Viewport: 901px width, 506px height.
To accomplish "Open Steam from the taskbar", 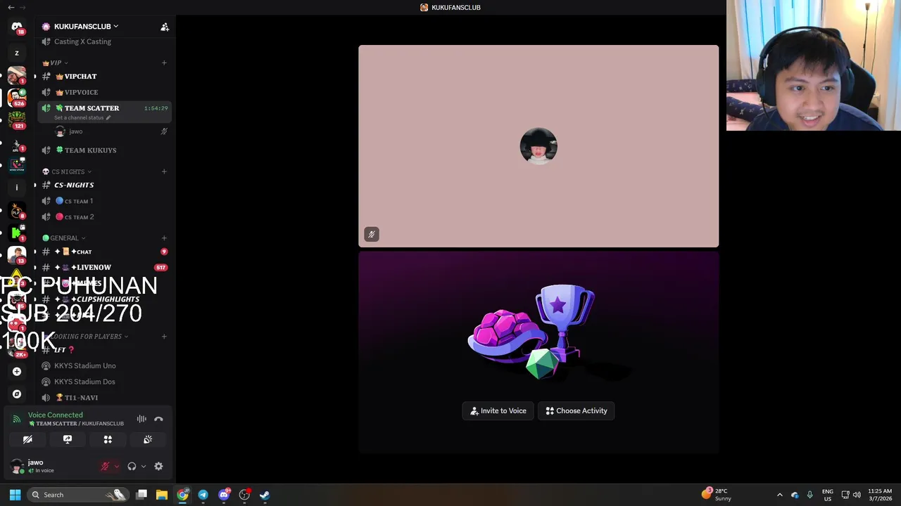I will [x=265, y=495].
